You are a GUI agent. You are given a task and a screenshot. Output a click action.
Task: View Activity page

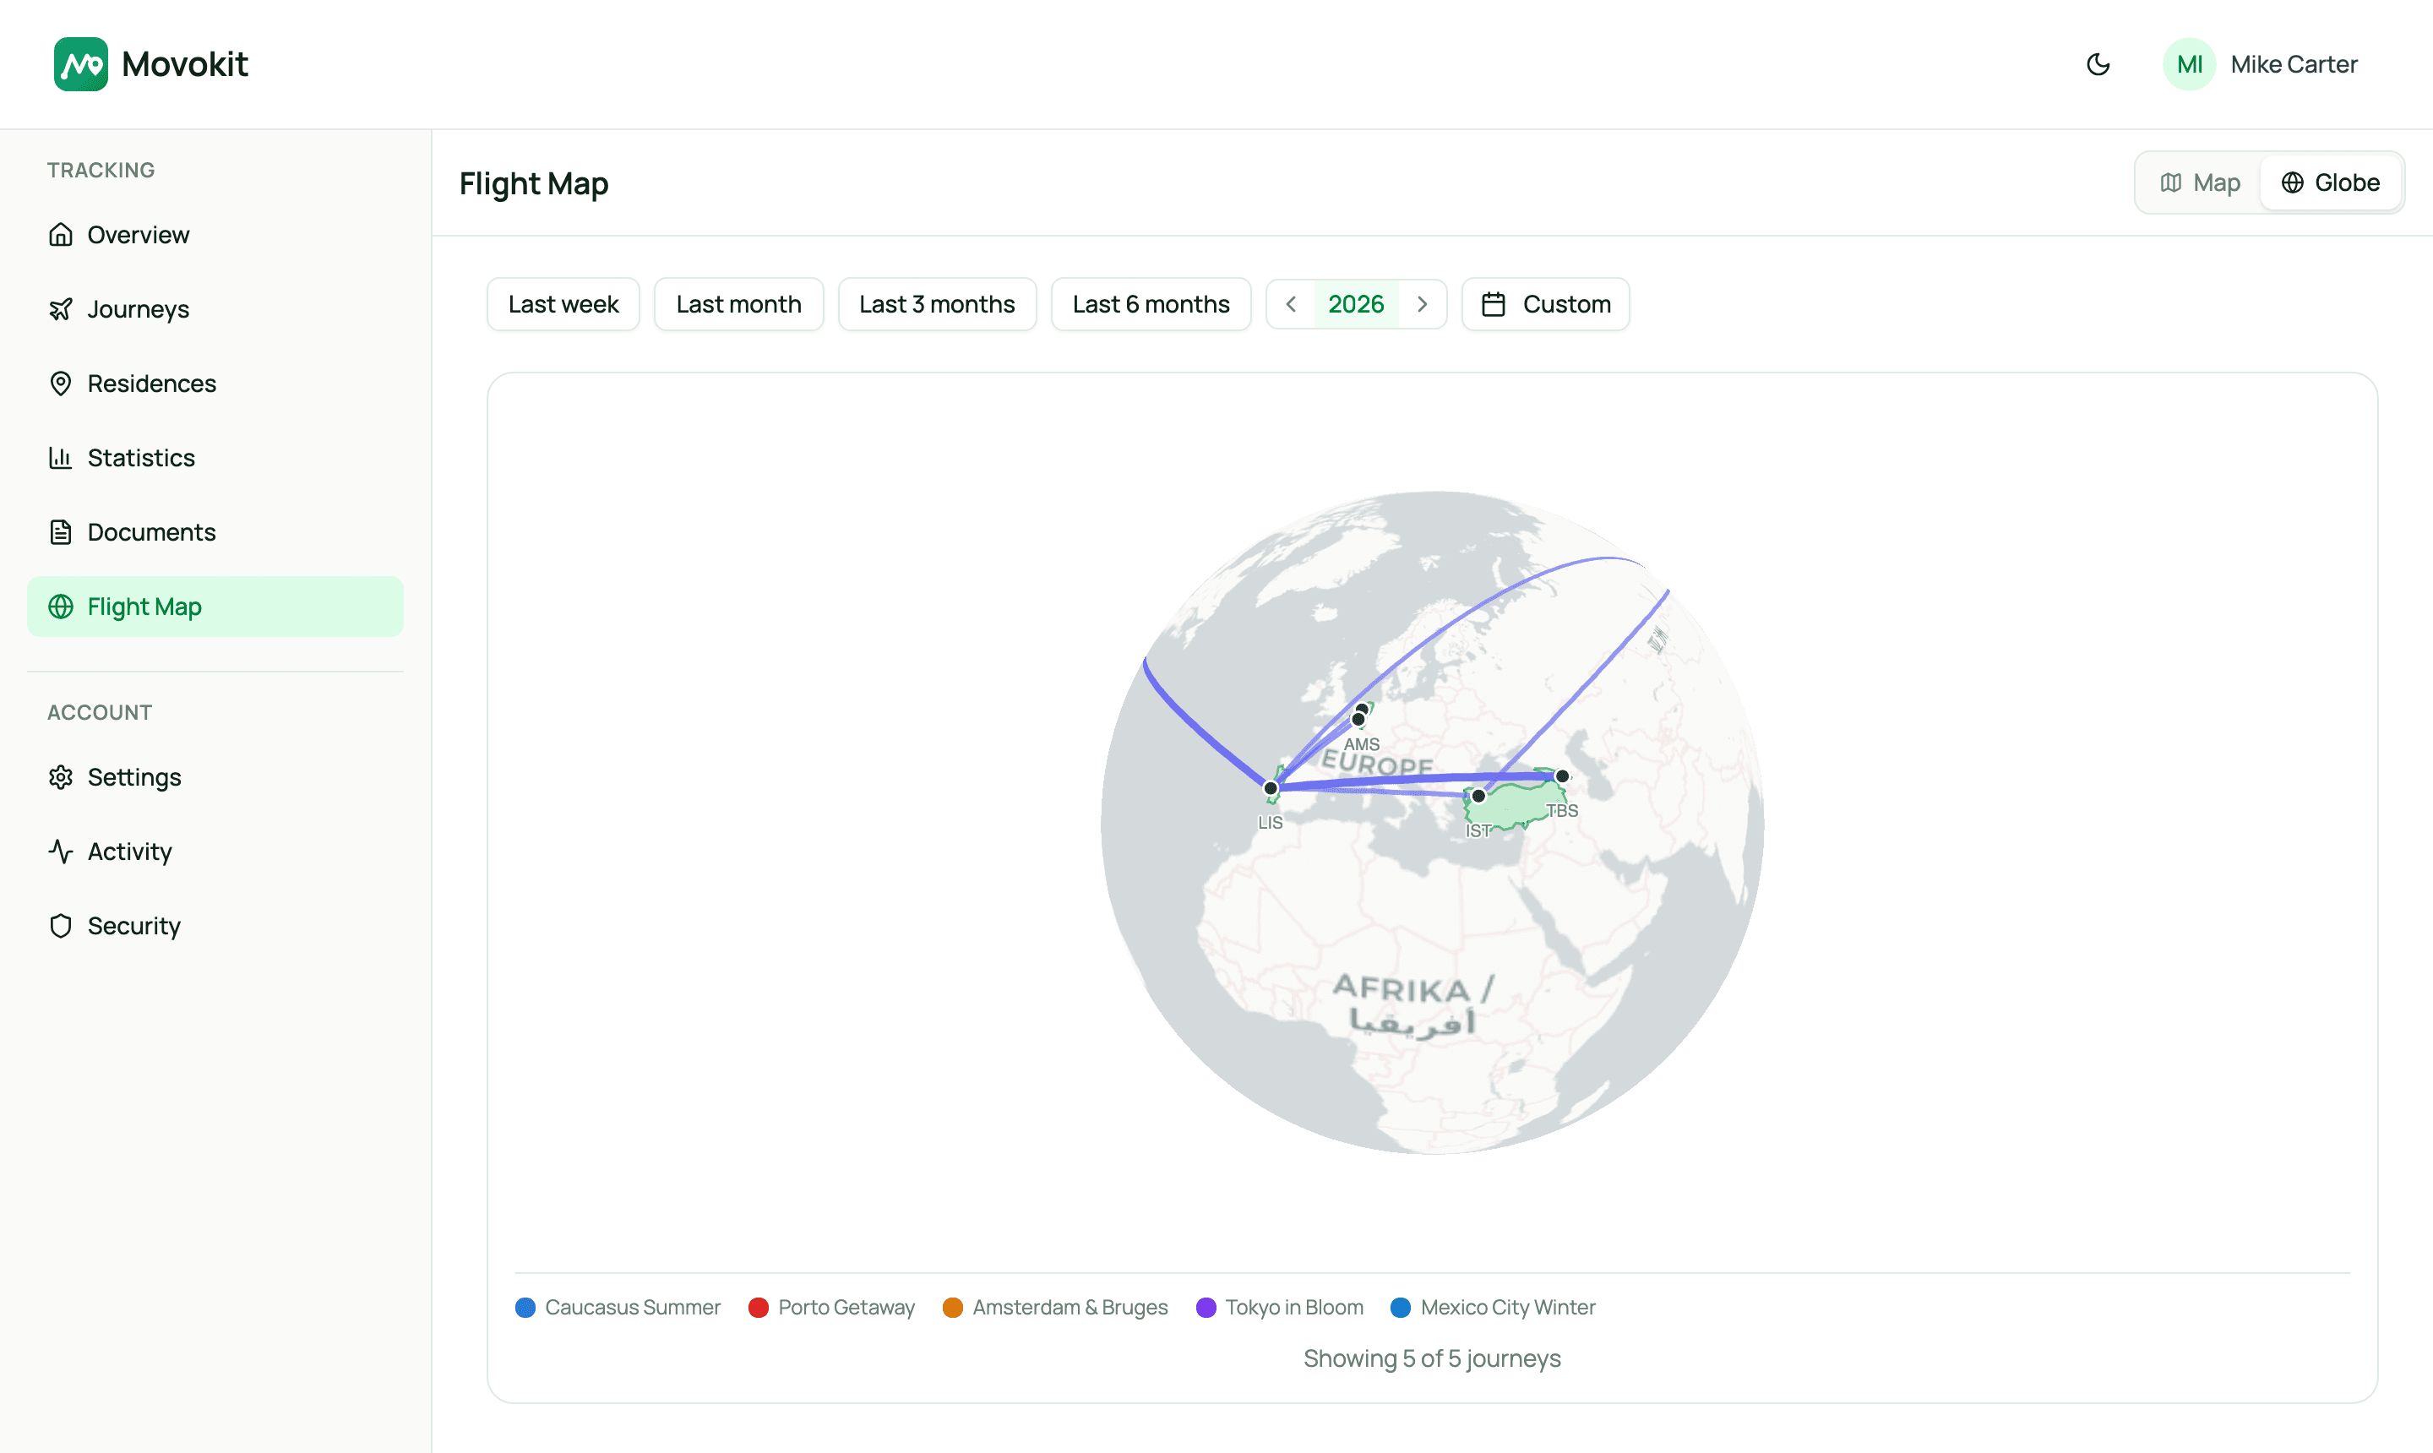click(215, 852)
